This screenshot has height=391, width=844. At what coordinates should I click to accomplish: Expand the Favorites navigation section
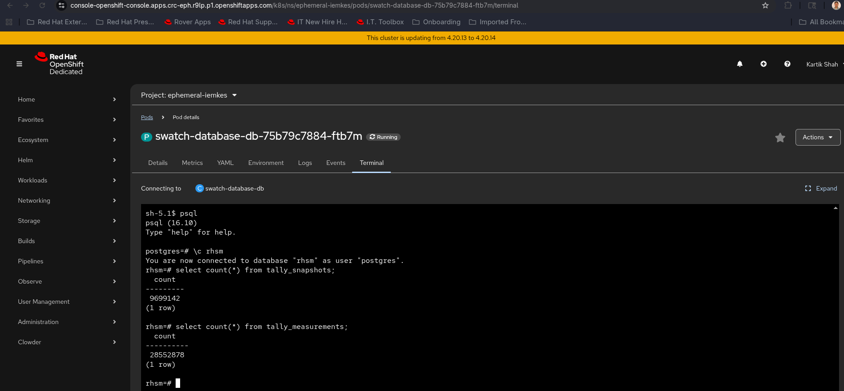(x=67, y=120)
